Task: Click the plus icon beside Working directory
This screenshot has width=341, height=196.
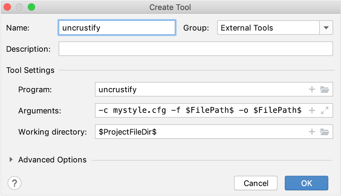Action: coord(312,132)
